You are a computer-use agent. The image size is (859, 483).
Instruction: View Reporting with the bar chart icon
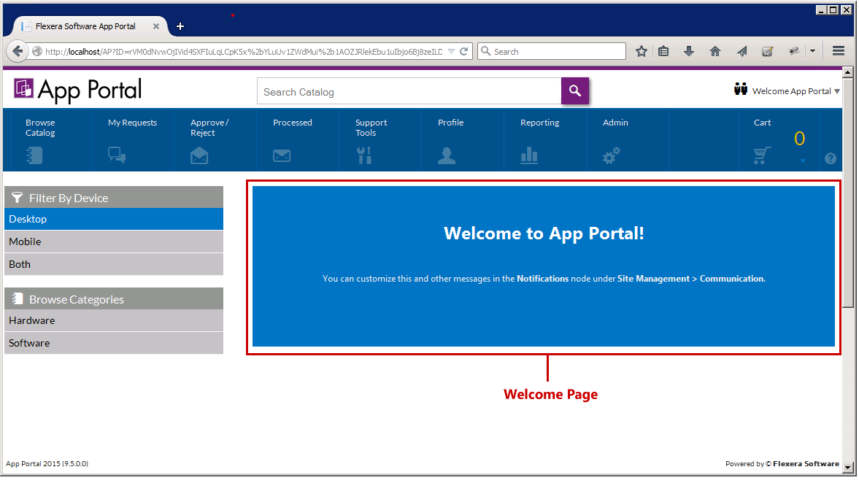coord(528,155)
